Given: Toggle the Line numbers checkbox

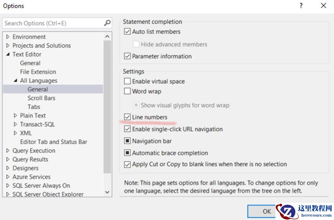Looking at the screenshot, I should tap(128, 117).
